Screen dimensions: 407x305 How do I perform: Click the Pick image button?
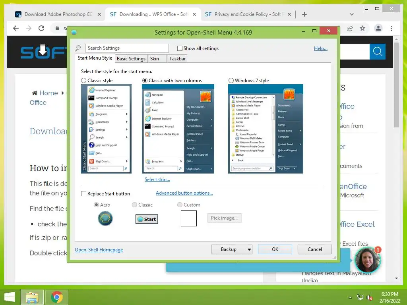224,218
